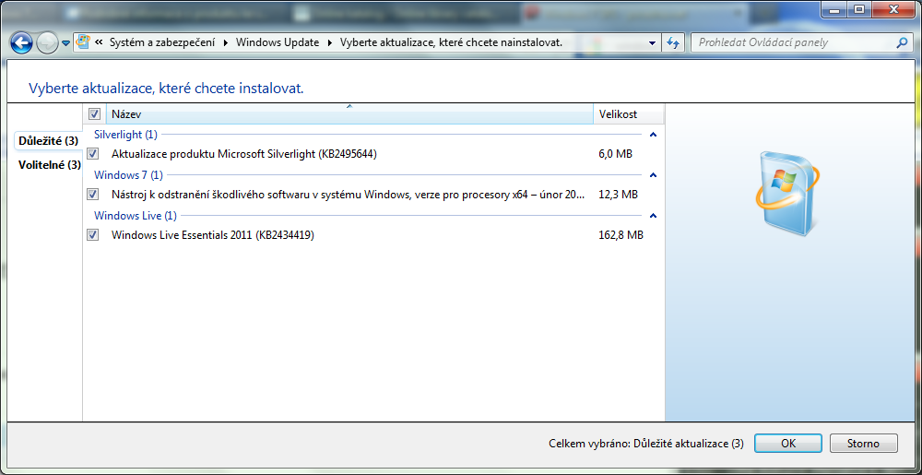Click the search magnifier icon
922x475 pixels.
click(x=902, y=42)
